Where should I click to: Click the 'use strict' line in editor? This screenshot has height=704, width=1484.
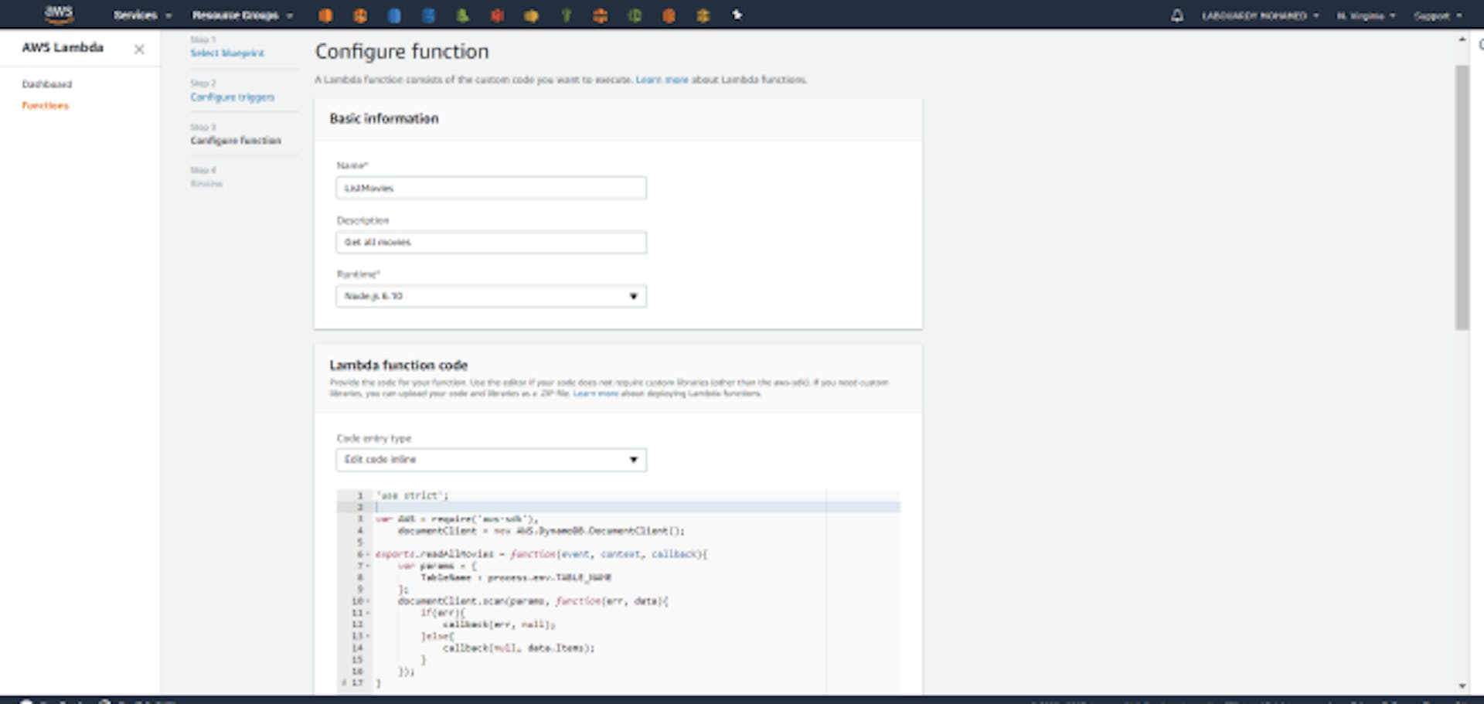tap(412, 495)
